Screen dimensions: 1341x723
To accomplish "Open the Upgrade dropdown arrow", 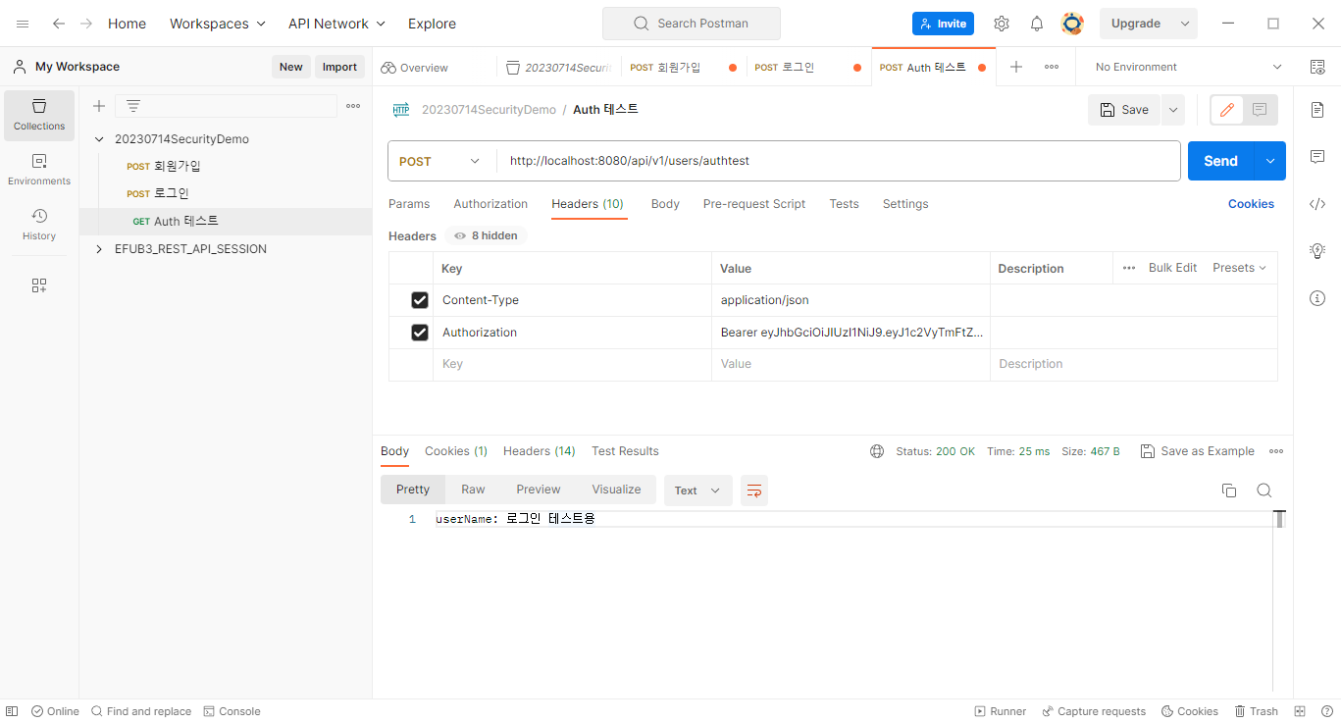I will 1185,24.
